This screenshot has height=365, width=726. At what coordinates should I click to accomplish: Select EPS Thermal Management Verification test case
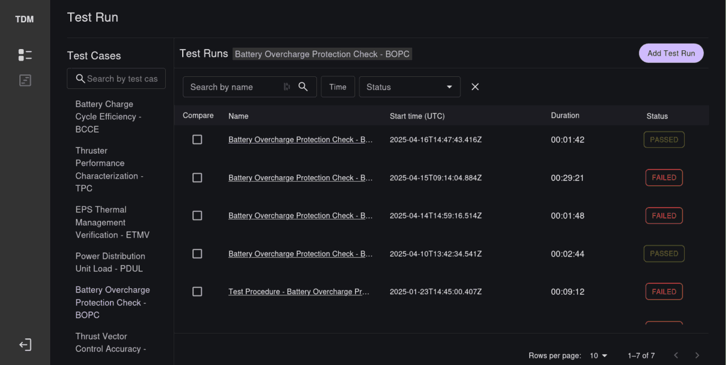pyautogui.click(x=112, y=222)
